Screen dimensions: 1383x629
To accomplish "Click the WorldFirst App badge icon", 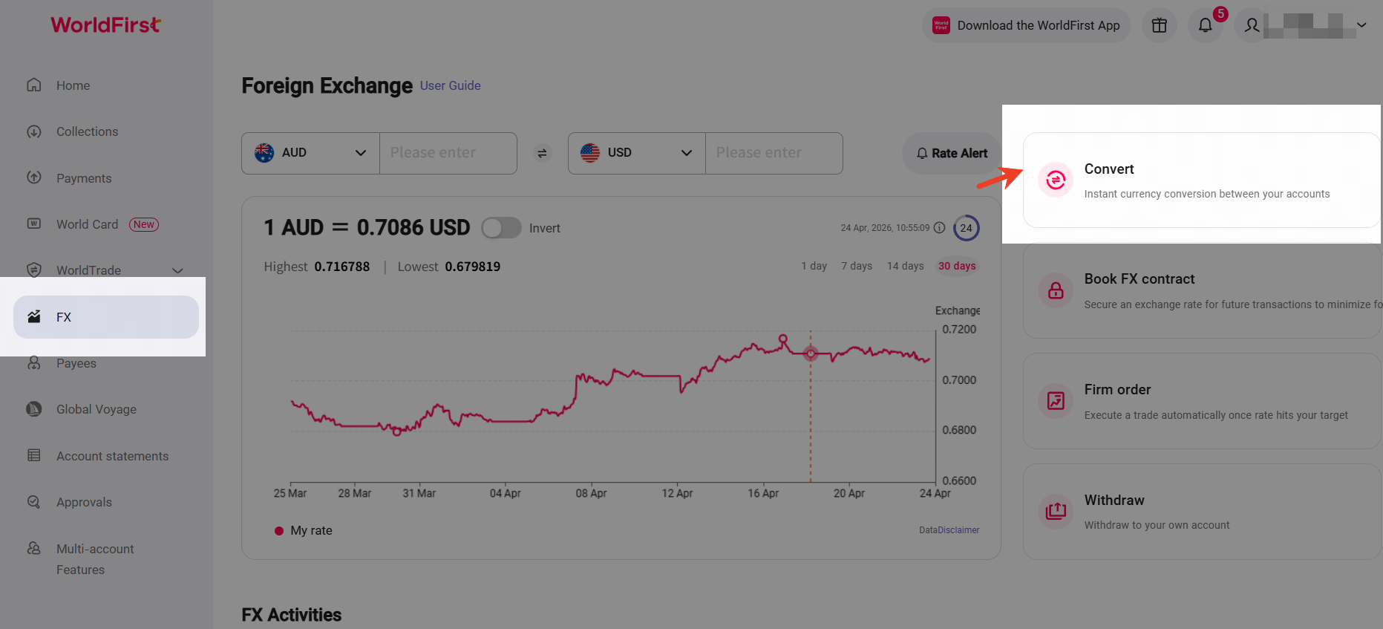I will click(x=941, y=25).
